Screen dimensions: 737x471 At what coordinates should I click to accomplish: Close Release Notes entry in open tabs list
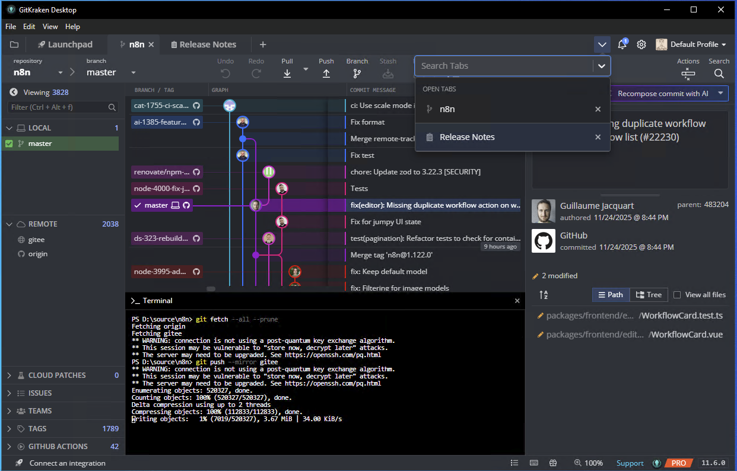click(598, 137)
